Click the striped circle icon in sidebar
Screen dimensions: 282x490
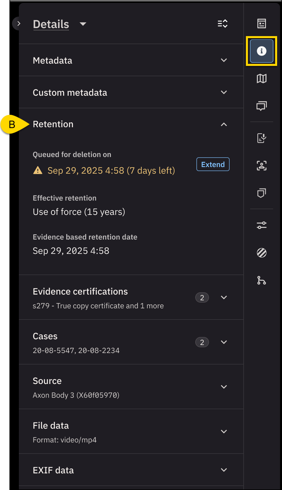point(261,253)
